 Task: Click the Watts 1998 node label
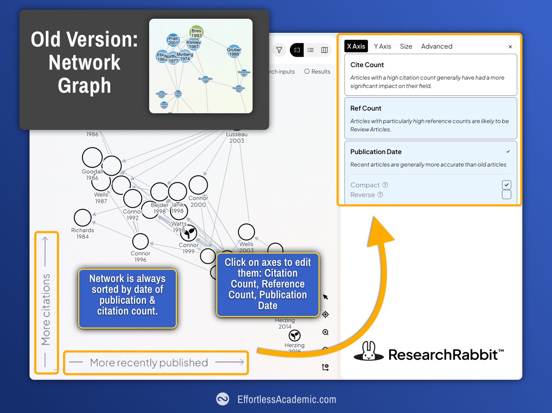coord(179,227)
